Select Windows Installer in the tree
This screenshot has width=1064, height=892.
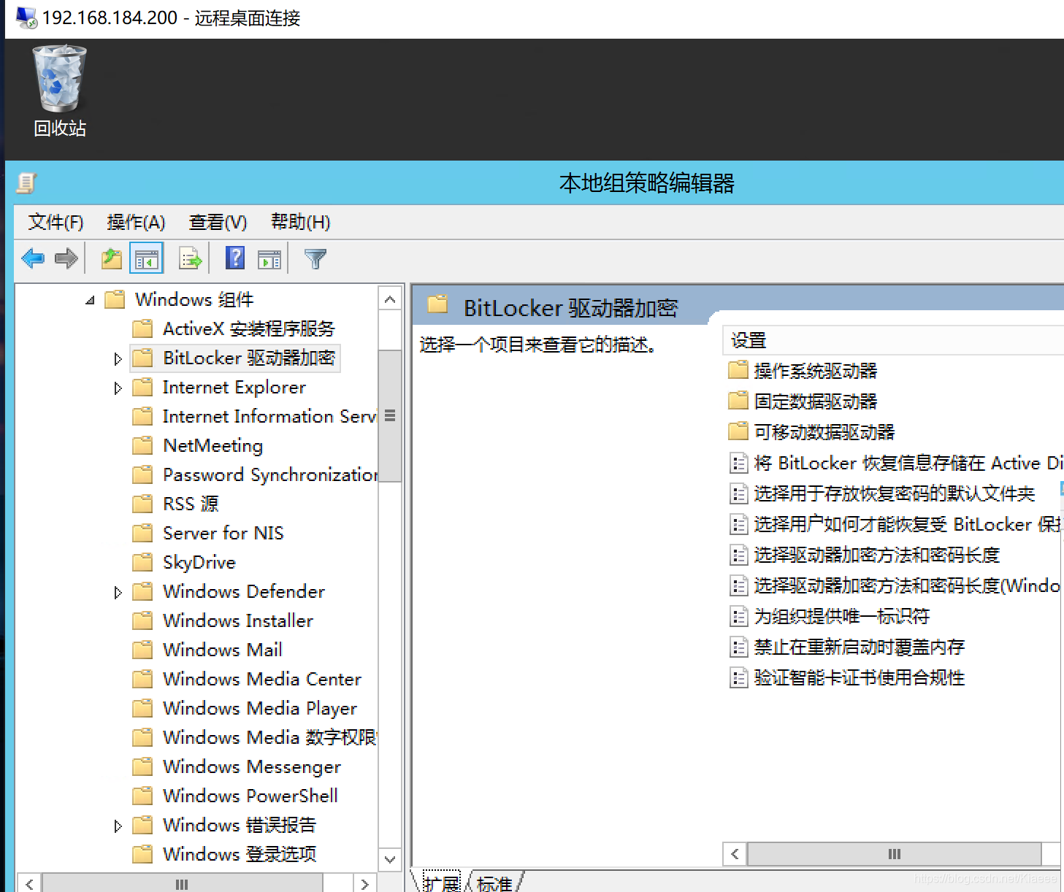(x=238, y=620)
